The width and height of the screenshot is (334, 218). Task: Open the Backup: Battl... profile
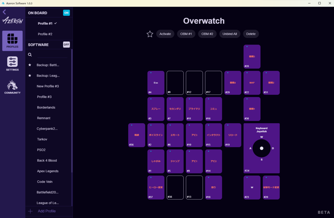(x=48, y=65)
